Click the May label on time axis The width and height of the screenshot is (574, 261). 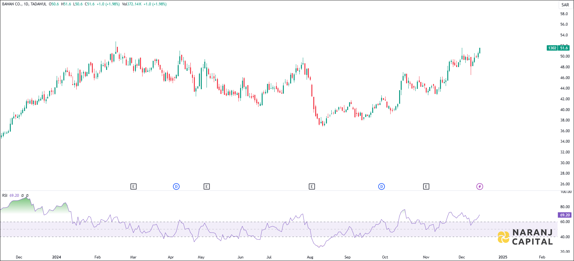click(x=201, y=257)
